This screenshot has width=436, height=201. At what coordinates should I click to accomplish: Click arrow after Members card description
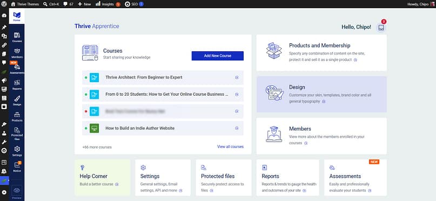click(306, 143)
